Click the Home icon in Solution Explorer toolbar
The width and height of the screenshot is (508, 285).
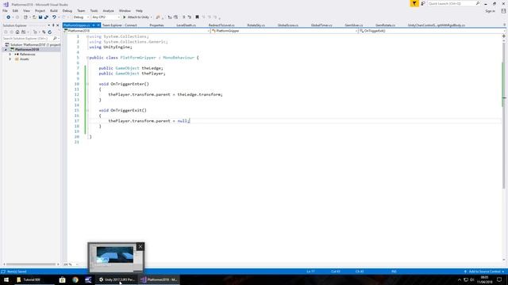click(17, 32)
